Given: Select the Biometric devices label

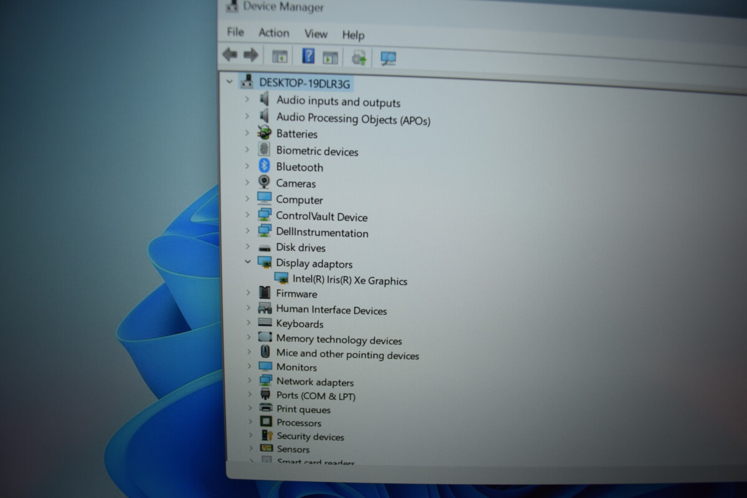Looking at the screenshot, I should 317,151.
